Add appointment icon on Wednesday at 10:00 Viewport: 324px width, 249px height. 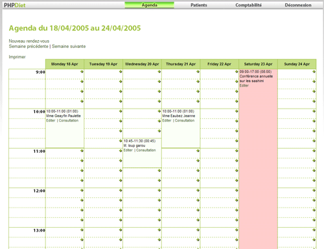click(x=159, y=111)
